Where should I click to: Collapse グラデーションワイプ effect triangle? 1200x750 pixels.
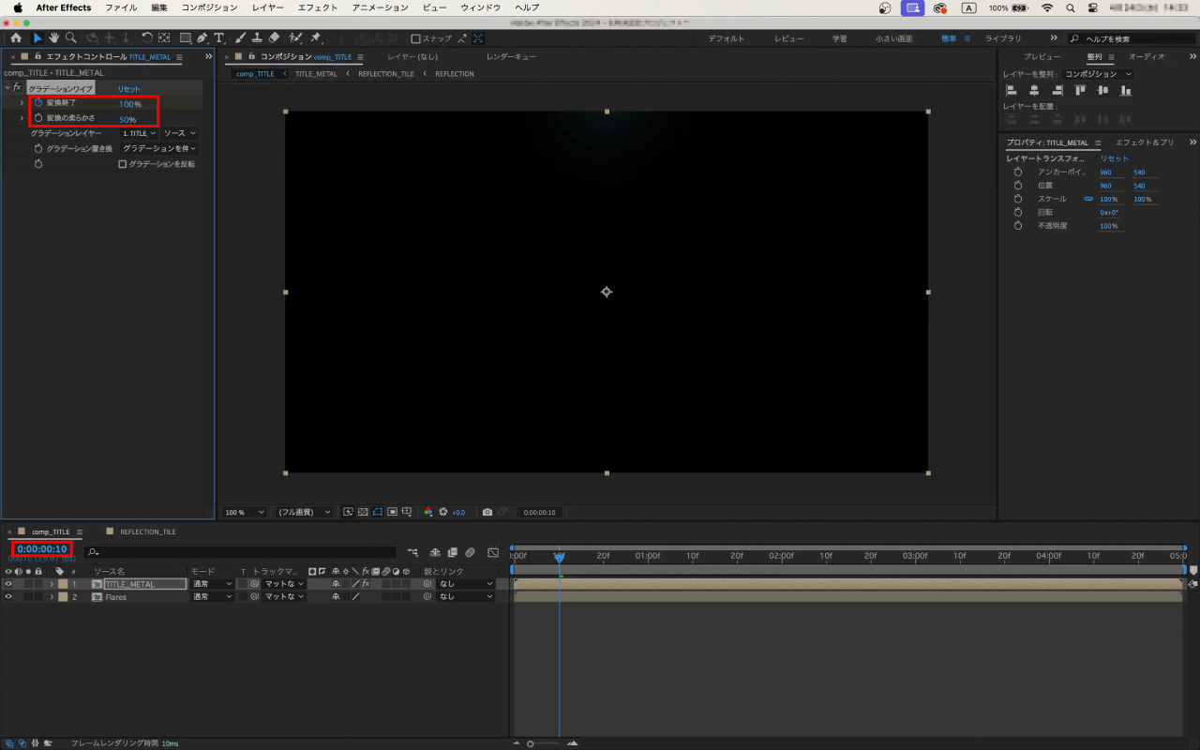7,87
